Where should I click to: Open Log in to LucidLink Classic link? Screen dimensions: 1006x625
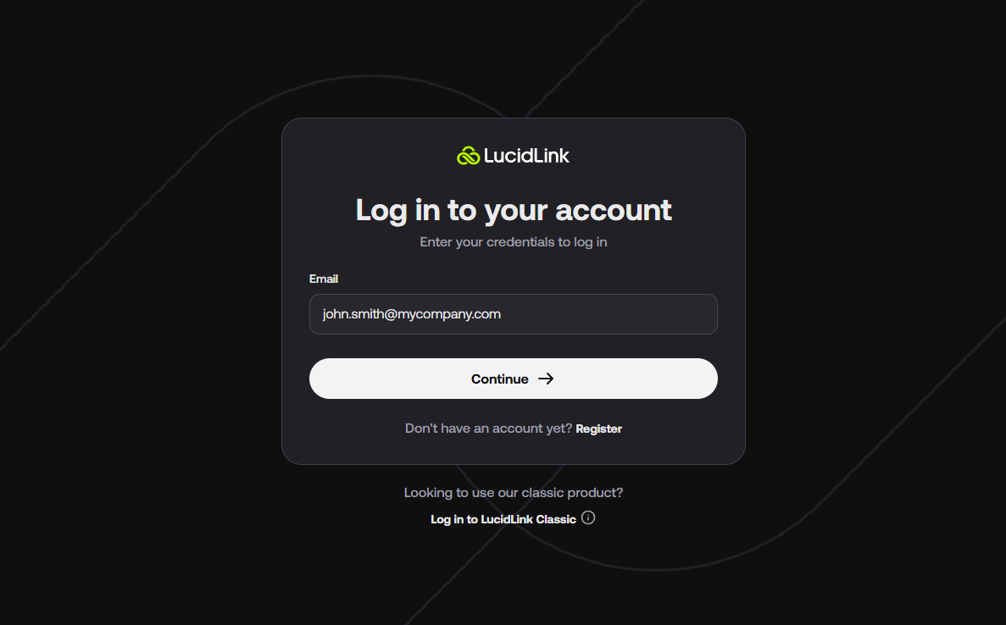tap(503, 519)
